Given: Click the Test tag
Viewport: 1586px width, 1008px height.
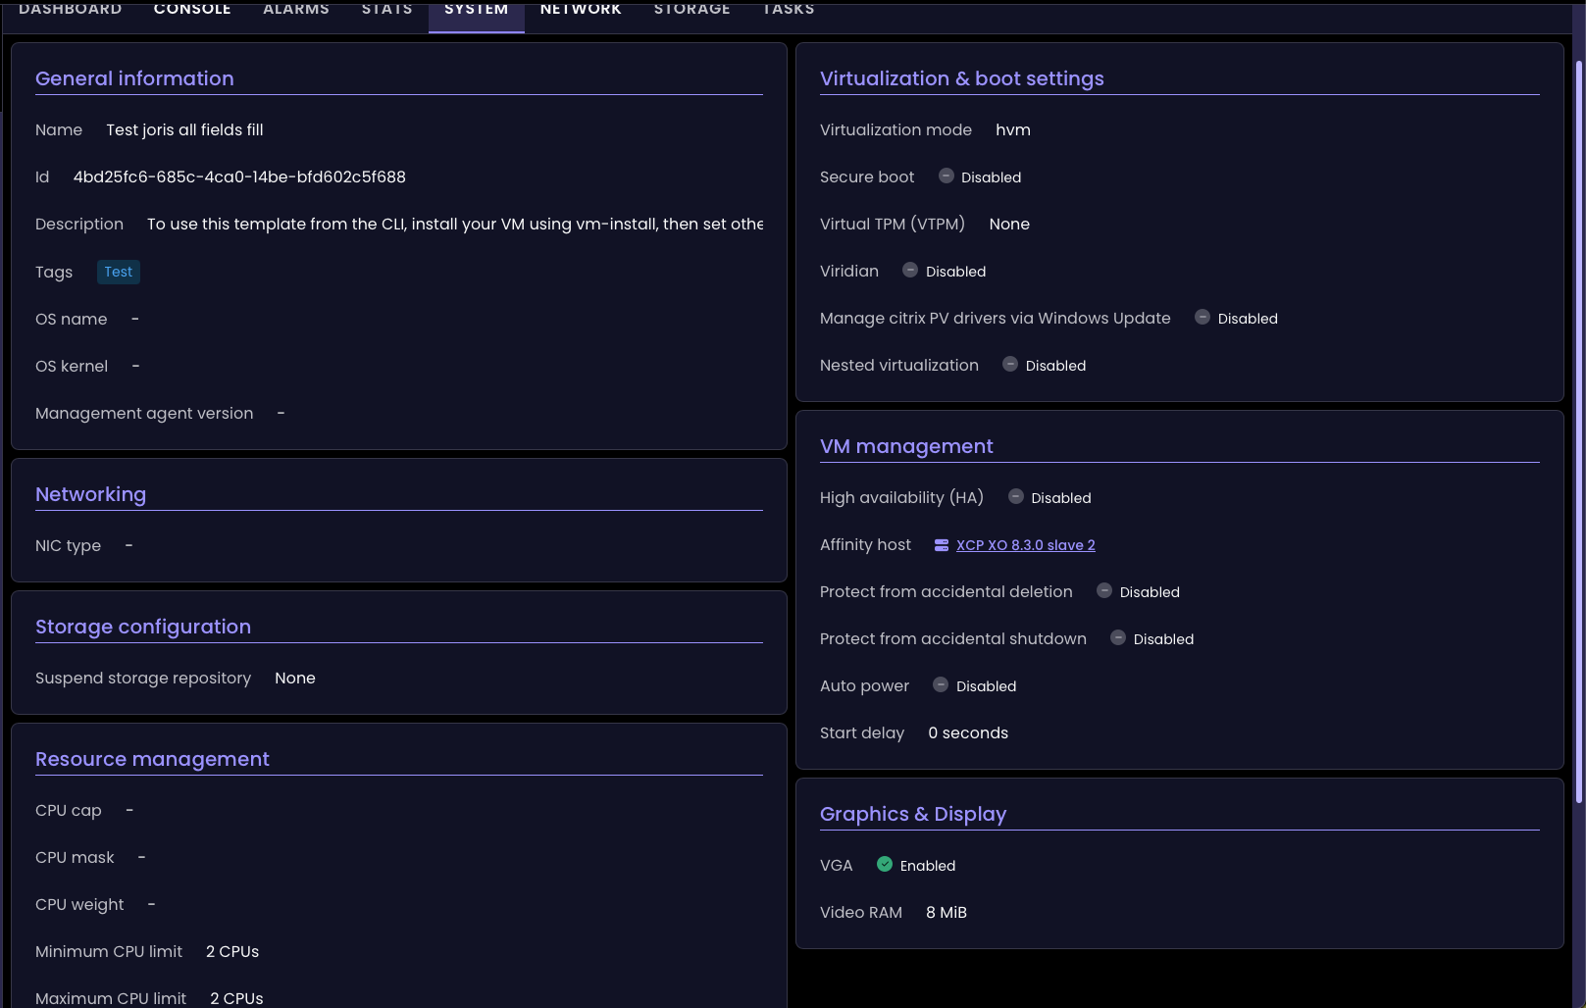Looking at the screenshot, I should [119, 272].
